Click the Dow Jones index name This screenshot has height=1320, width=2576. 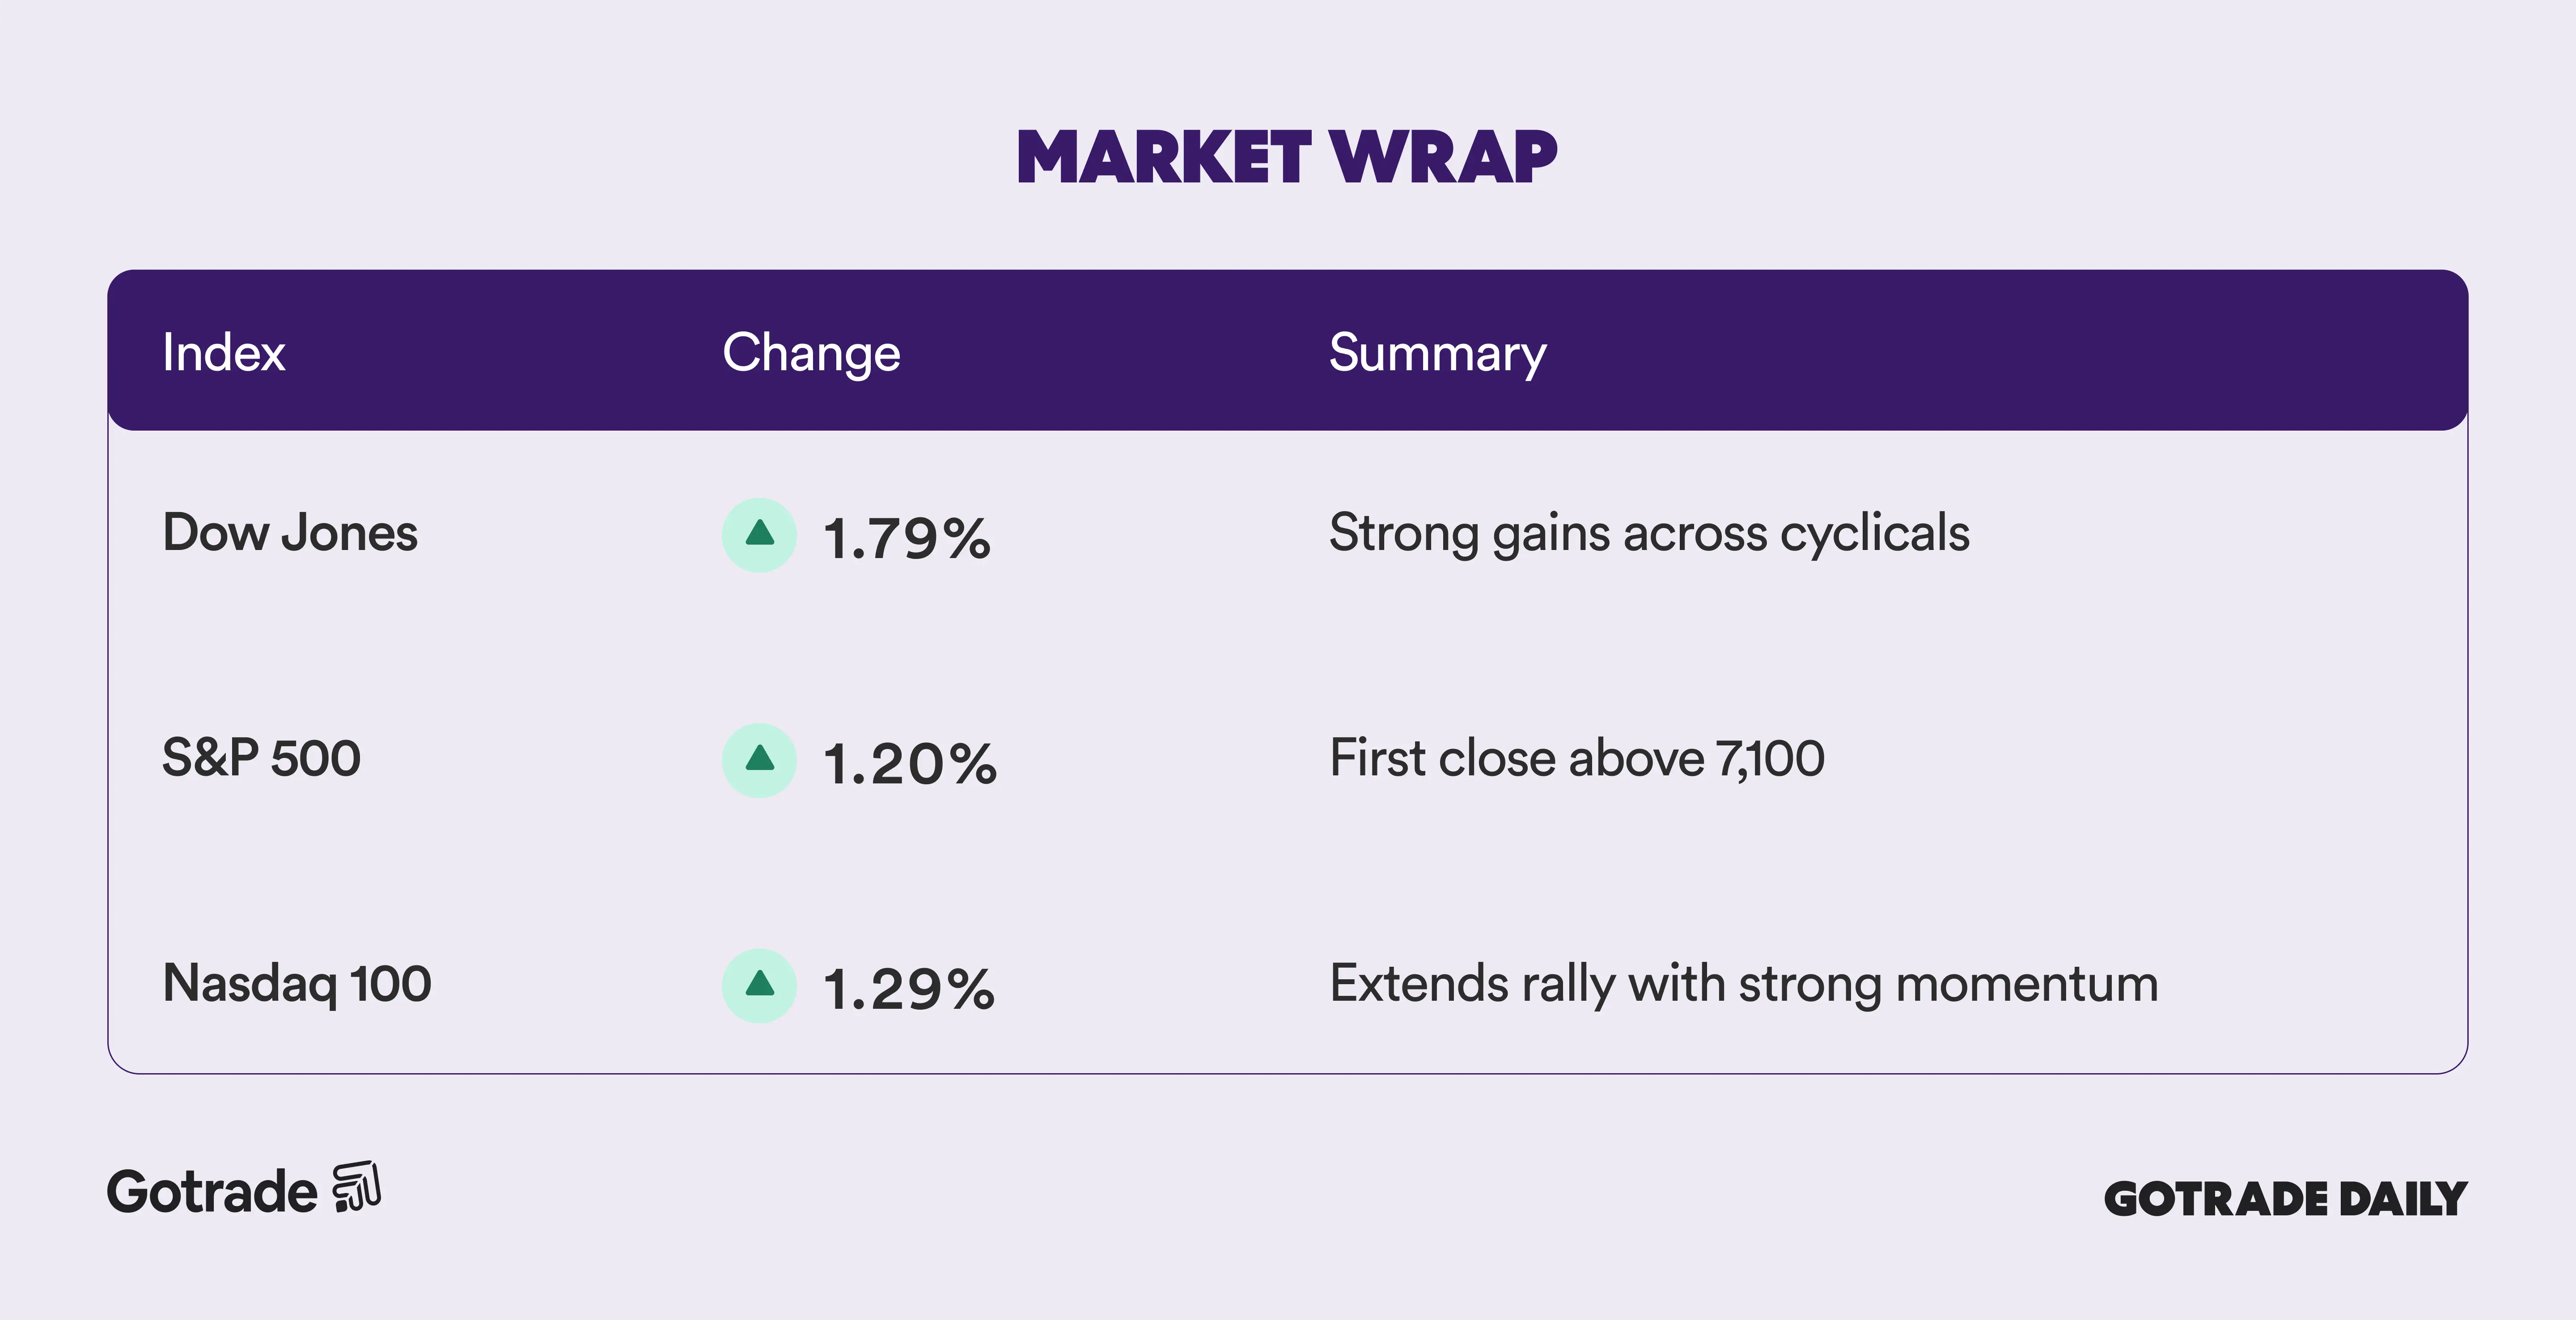pos(290,533)
